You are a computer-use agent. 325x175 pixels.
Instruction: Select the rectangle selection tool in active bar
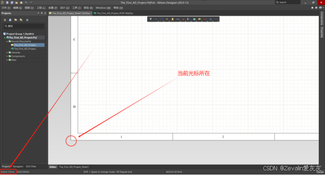point(162,19)
